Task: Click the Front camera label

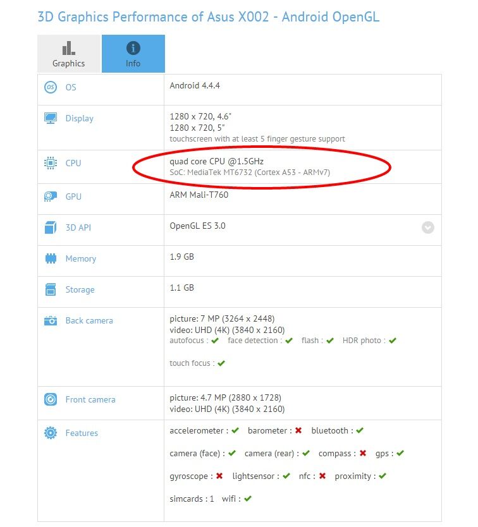Action: coord(90,399)
